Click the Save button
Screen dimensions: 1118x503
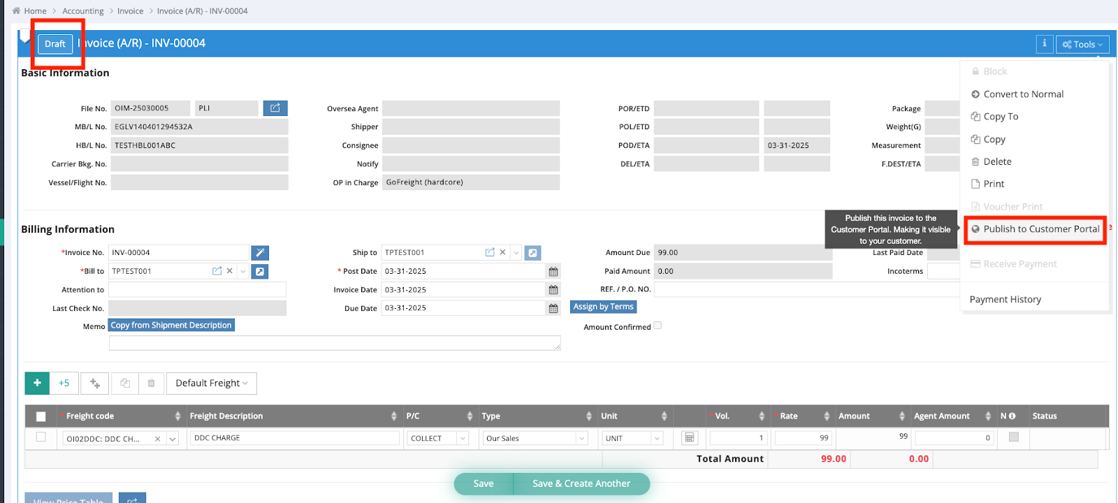[484, 483]
